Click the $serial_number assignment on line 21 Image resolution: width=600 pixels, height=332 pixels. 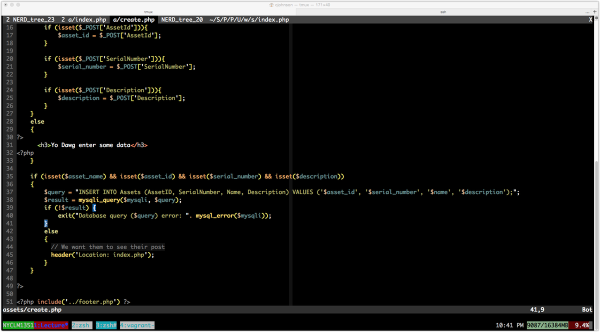126,66
